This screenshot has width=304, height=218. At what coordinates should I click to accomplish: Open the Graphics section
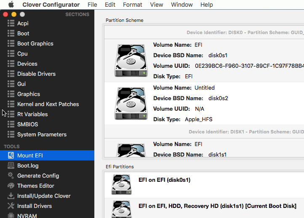click(47, 94)
